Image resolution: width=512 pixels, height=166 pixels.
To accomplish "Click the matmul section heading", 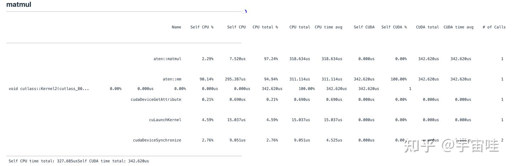I will pos(19,5).
